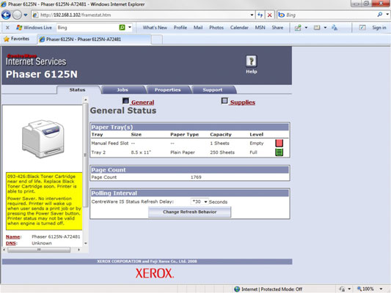Click the red Empty level indicator
391x293 pixels.
tap(279, 143)
